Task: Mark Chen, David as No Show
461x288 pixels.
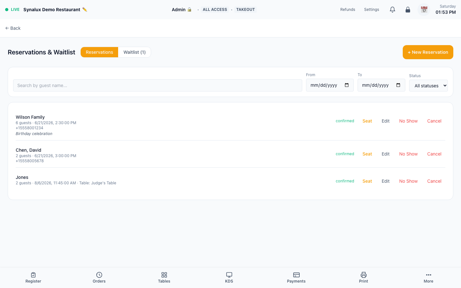Action: pyautogui.click(x=408, y=154)
